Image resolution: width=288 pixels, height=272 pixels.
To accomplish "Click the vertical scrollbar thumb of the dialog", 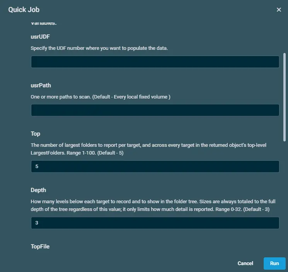I will click(x=284, y=97).
